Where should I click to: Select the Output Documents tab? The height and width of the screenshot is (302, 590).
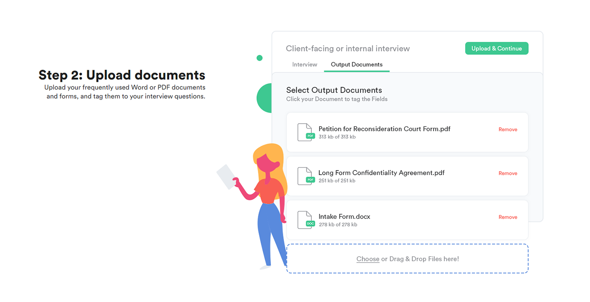[x=356, y=64]
